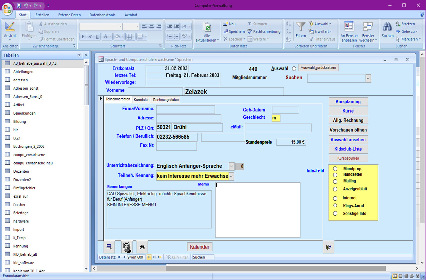Viewport: 426px width, 280px height.
Task: Select the Mailing radio option
Action: (x=335, y=181)
